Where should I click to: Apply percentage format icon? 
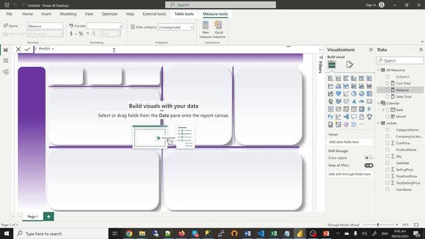pyautogui.click(x=81, y=34)
